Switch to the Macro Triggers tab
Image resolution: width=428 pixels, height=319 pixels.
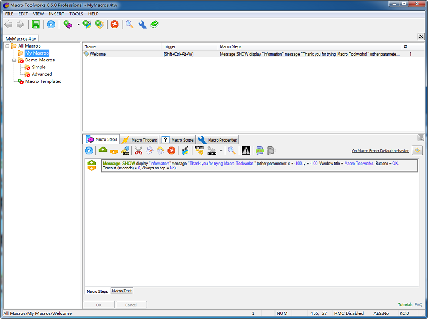coord(140,140)
